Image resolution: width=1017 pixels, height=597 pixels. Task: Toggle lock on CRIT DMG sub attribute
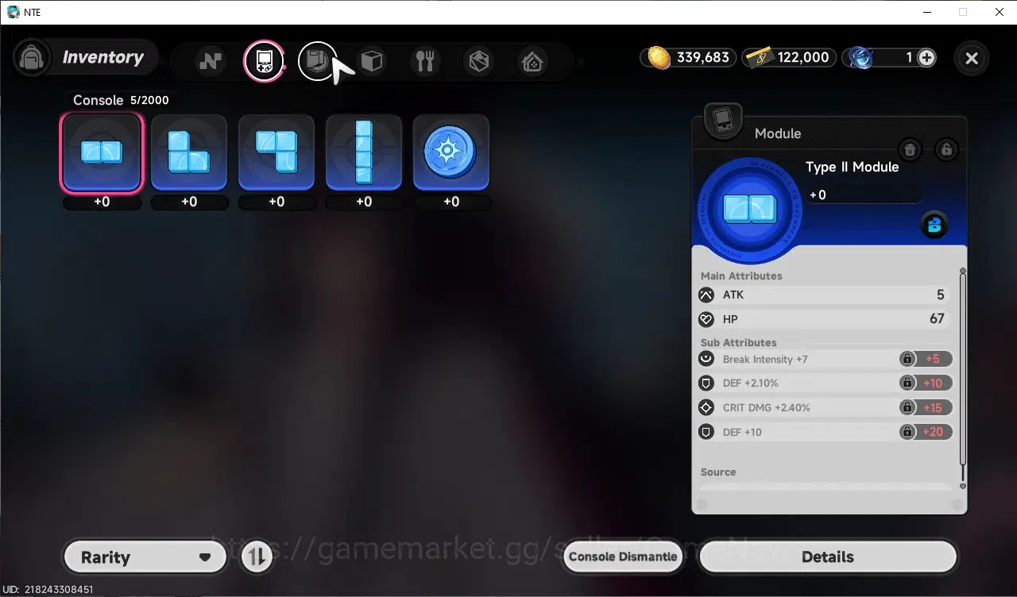pos(907,407)
